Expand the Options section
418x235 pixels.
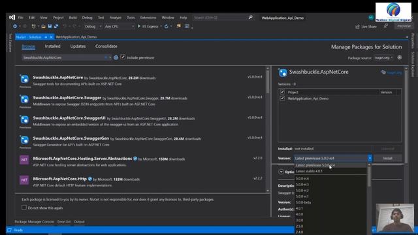(281, 172)
